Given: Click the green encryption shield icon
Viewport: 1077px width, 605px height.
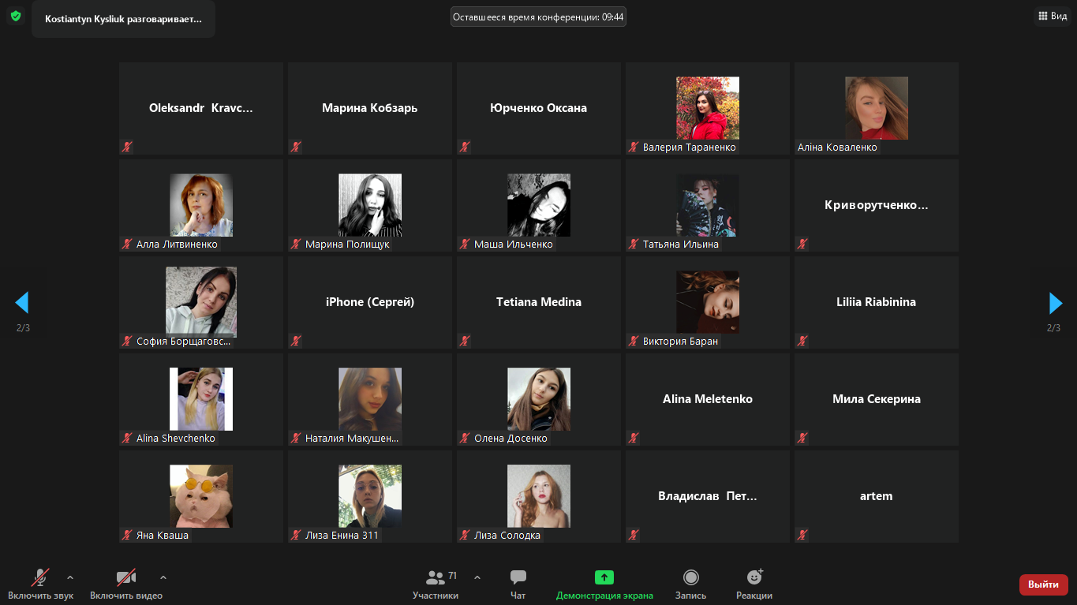Looking at the screenshot, I should [16, 16].
